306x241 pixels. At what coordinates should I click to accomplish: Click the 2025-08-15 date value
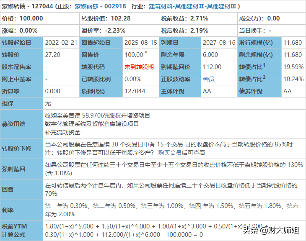[x=141, y=43]
